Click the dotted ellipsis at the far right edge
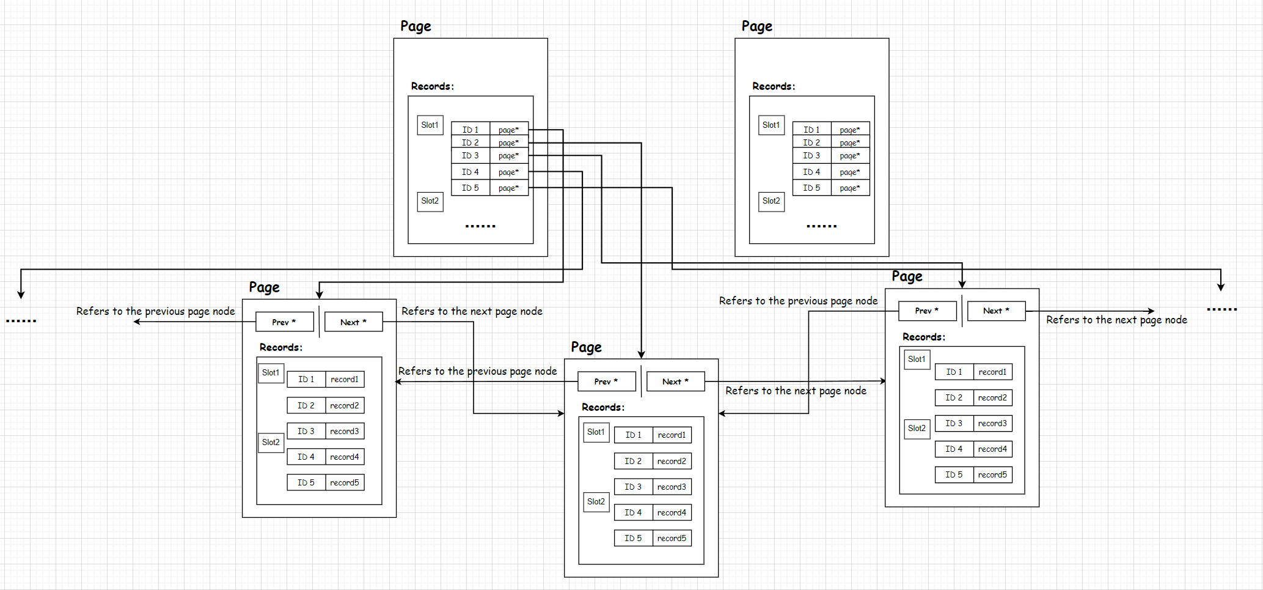 (1222, 309)
